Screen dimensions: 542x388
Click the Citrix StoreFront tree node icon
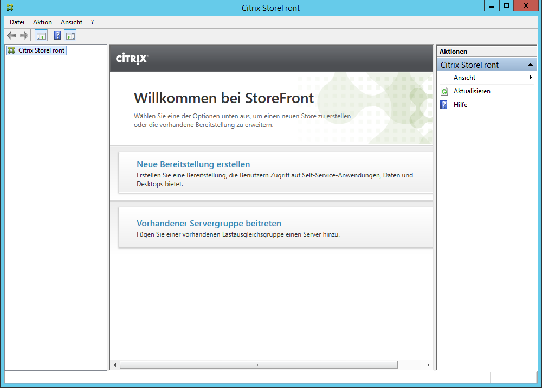[11, 50]
